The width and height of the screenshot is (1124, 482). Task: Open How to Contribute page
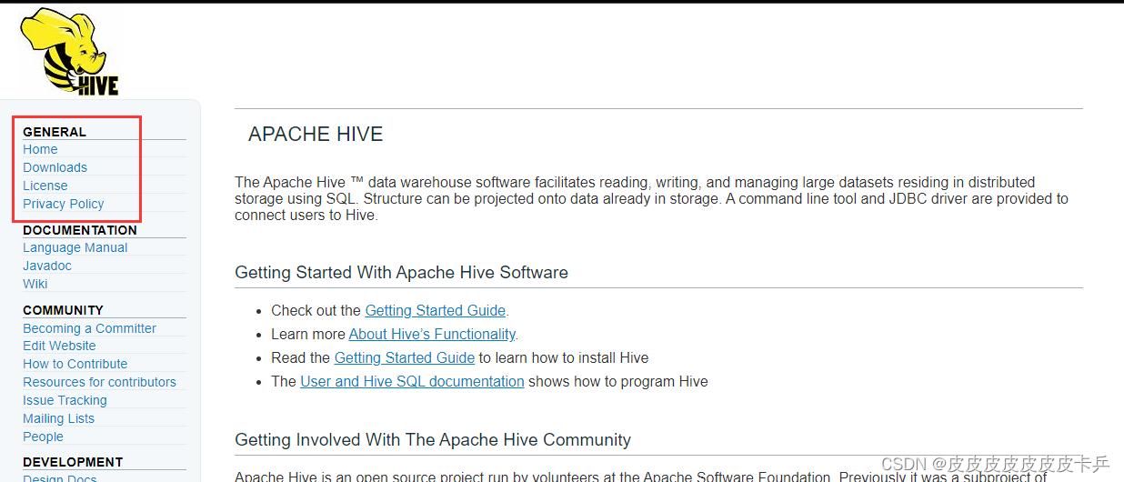(x=75, y=364)
